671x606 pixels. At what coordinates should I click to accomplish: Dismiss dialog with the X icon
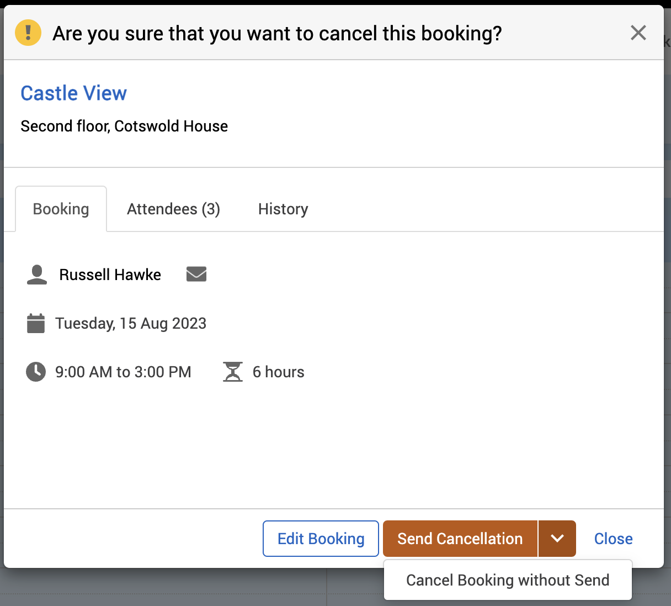638,33
